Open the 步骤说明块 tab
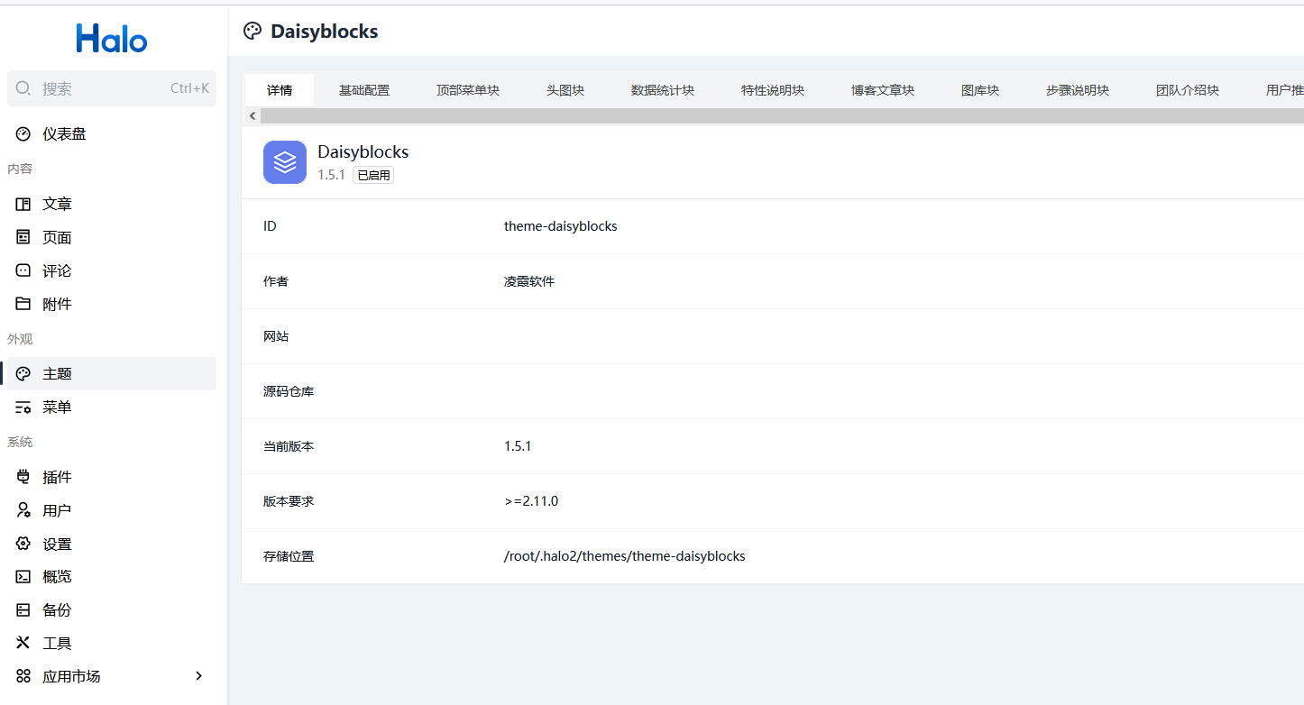Image resolution: width=1304 pixels, height=705 pixels. coord(1078,90)
